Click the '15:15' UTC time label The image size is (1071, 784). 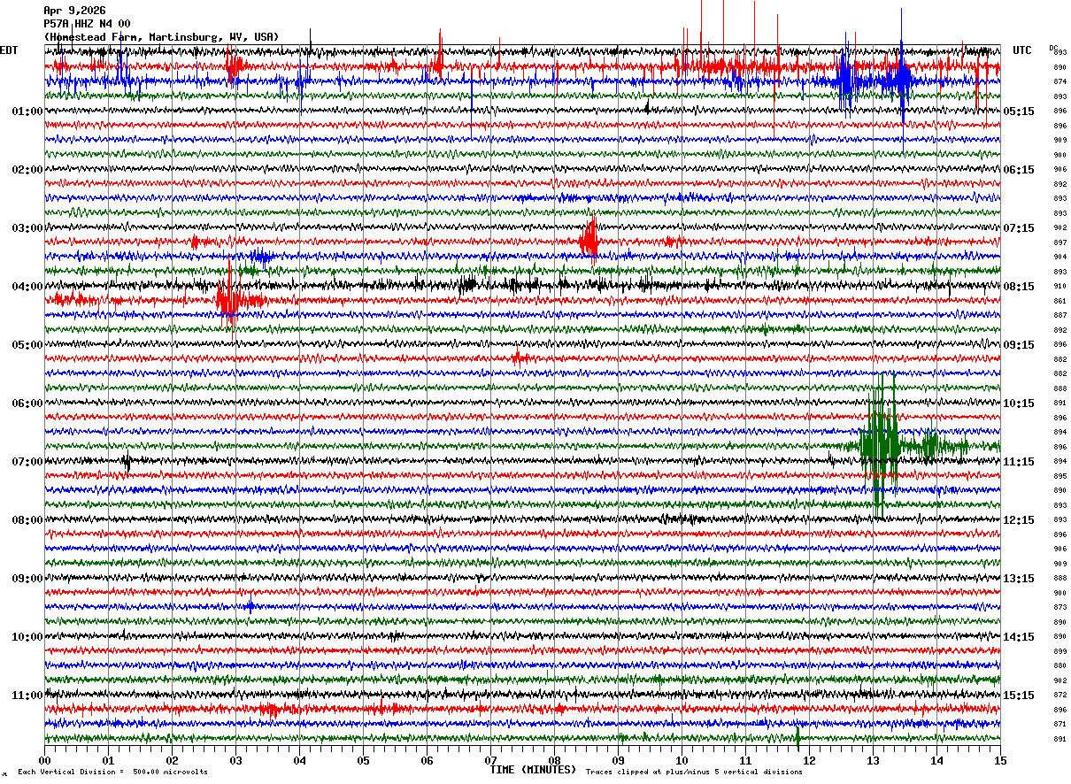pyautogui.click(x=1019, y=696)
